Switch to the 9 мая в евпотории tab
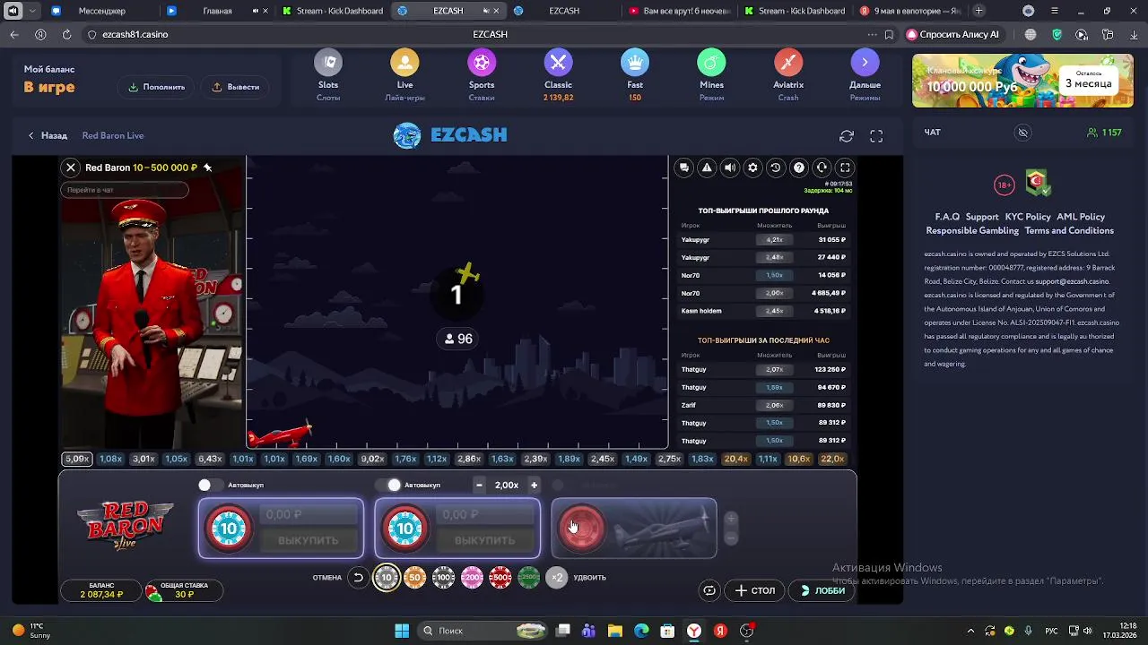 (x=909, y=11)
